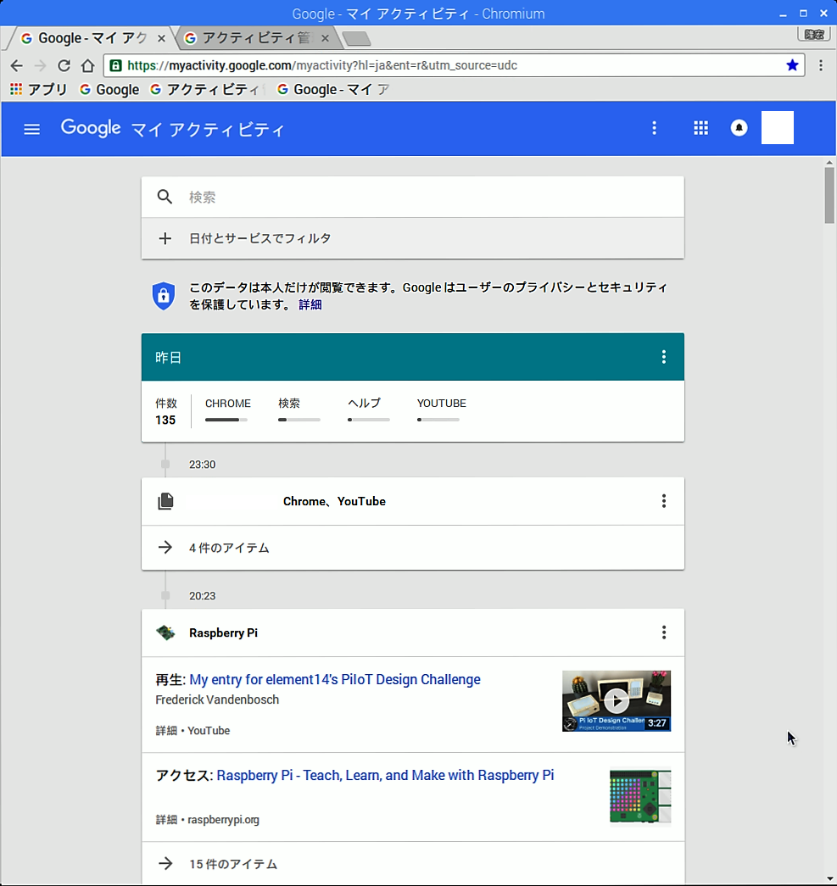
Task: Filter by 検索 activity bar
Action: (299, 411)
